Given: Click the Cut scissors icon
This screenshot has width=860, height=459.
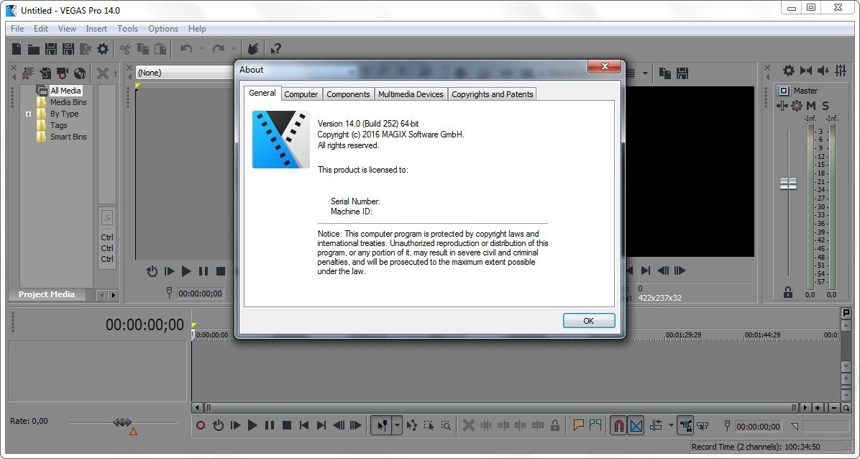Looking at the screenshot, I should coord(126,50).
